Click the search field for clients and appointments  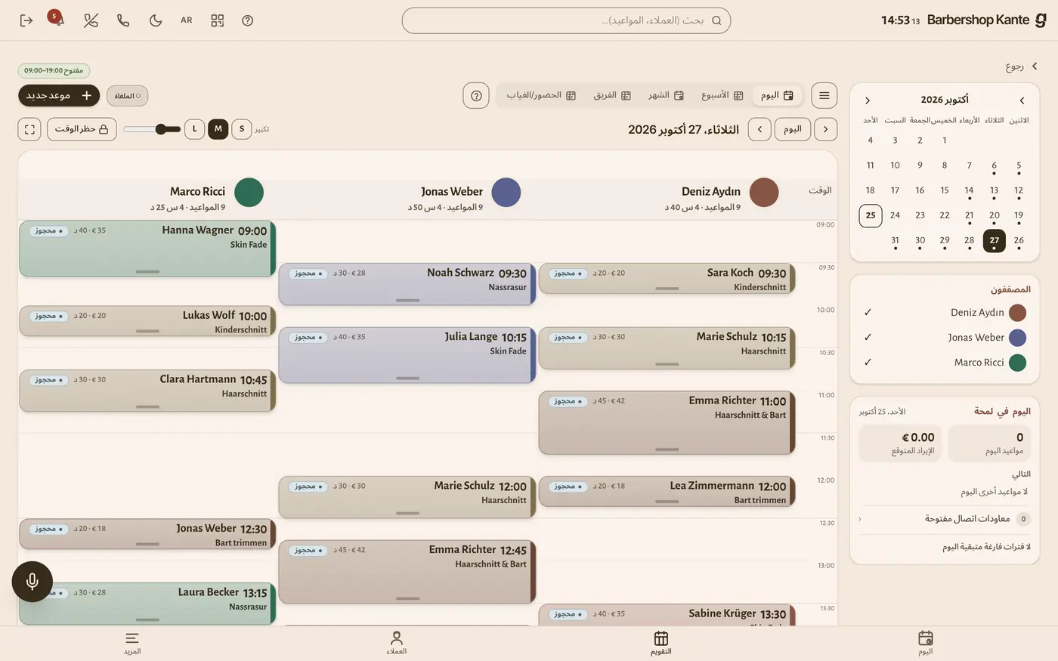click(x=566, y=20)
